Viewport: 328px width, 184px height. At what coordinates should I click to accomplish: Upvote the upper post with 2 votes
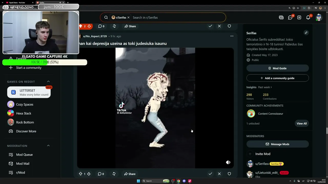click(x=80, y=26)
